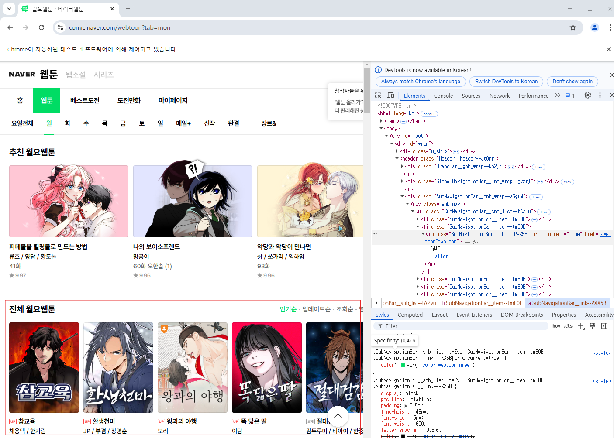Expand the u_skip div node

point(397,151)
